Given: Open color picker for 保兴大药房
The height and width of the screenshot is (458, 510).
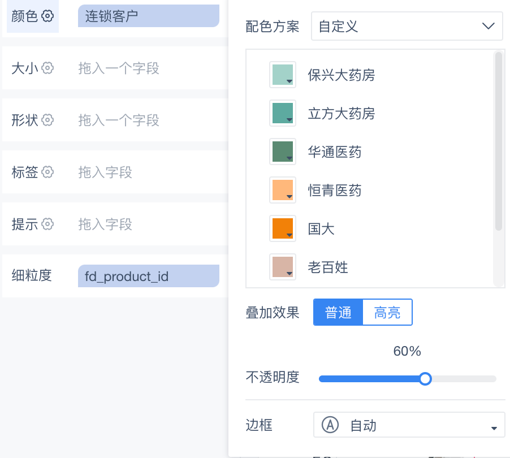Looking at the screenshot, I should (283, 75).
